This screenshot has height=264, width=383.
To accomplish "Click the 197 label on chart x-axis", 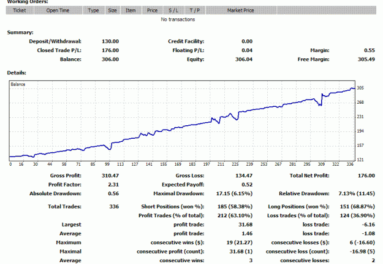I will [207, 165].
